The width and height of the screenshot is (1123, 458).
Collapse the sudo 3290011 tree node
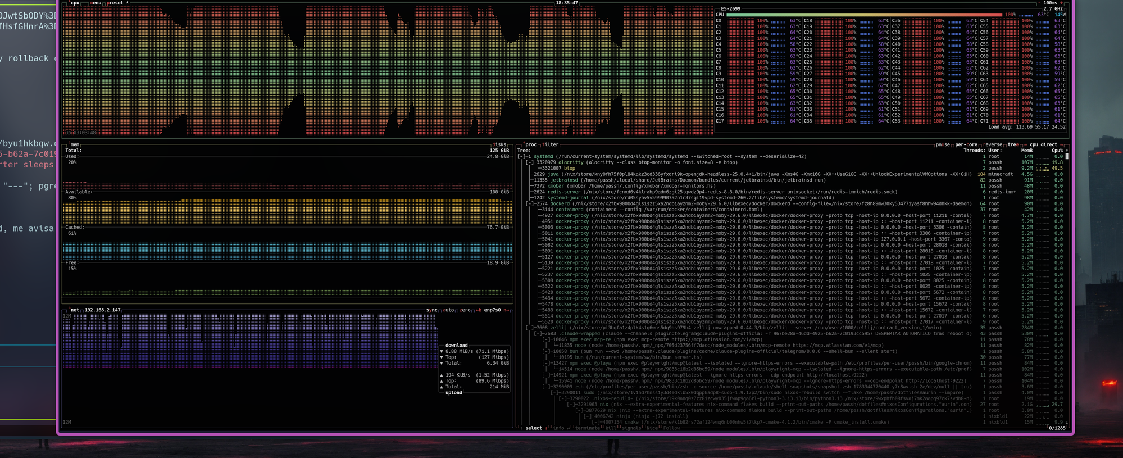click(x=554, y=392)
